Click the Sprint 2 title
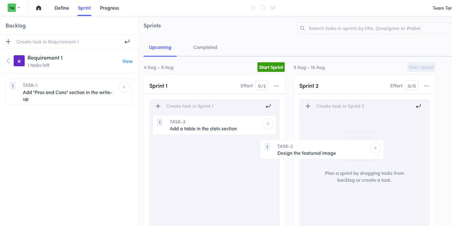452x226 pixels. [x=309, y=86]
